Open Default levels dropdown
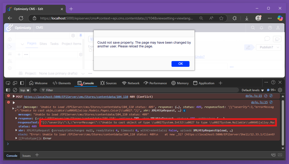Image resolution: width=289 pixels, height=164 pixels. click(253, 90)
